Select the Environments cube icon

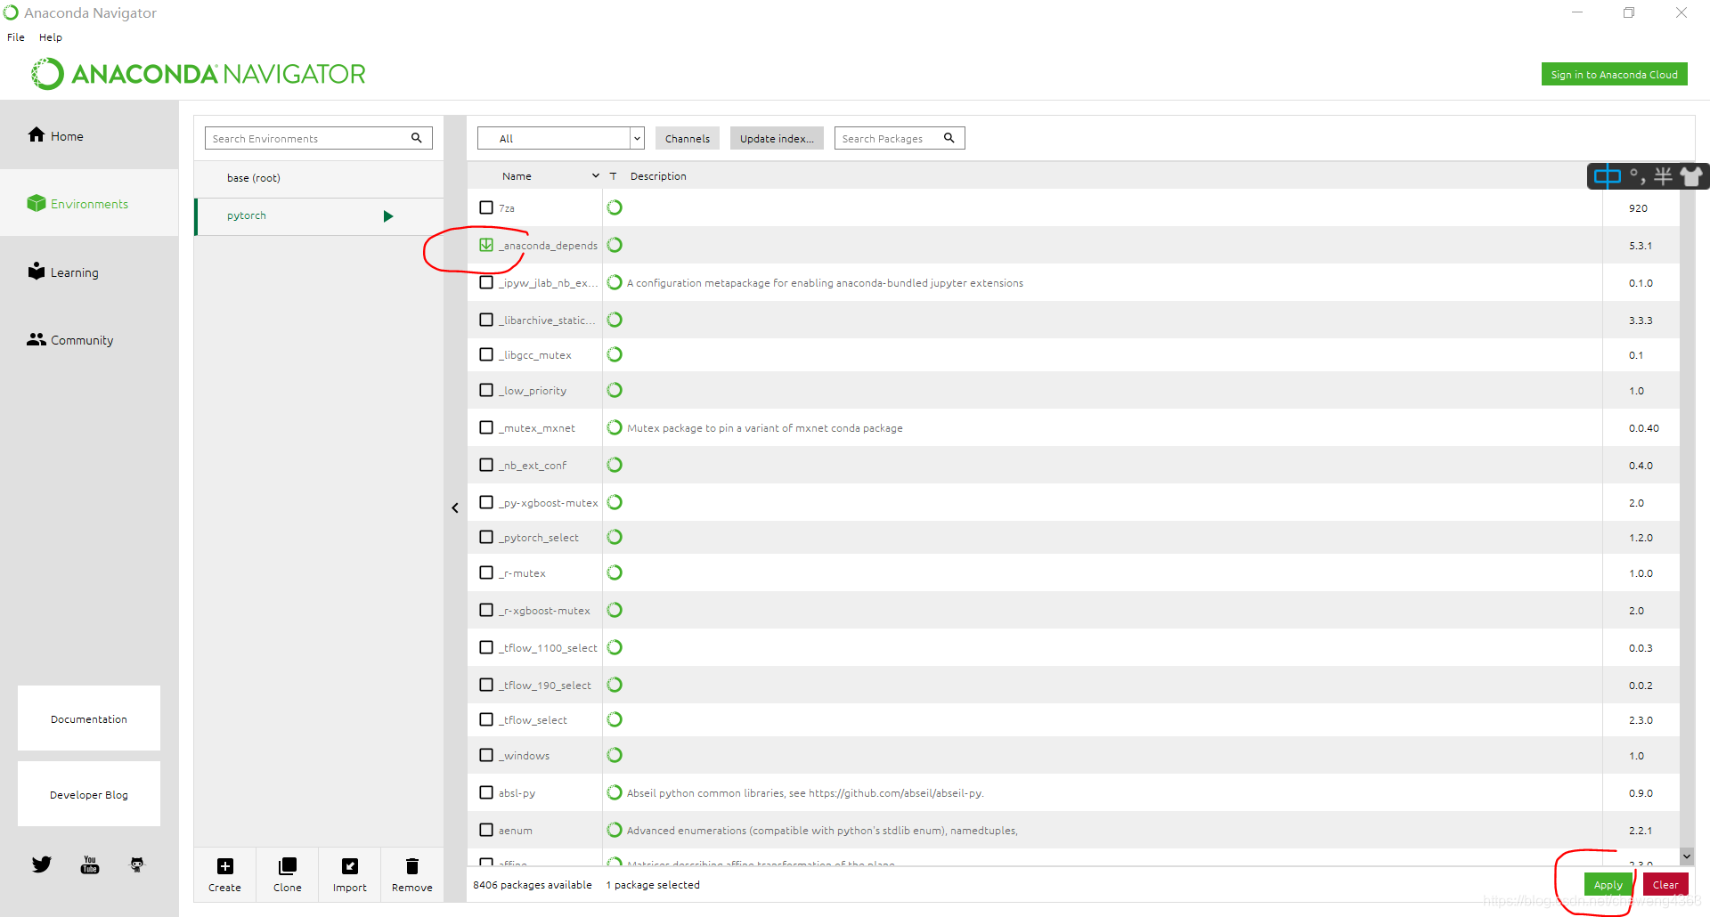pyautogui.click(x=37, y=203)
